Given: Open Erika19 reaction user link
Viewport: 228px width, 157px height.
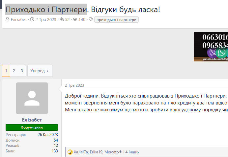Looking at the screenshot, I should tap(96, 152).
